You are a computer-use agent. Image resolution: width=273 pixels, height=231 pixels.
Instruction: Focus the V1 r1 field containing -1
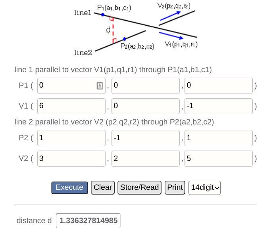(218, 106)
